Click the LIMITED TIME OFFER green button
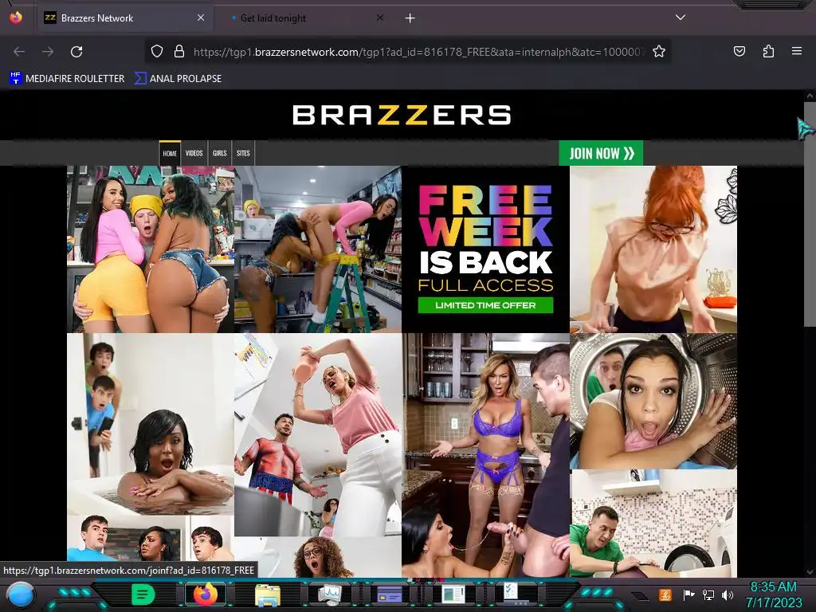 pyautogui.click(x=485, y=305)
